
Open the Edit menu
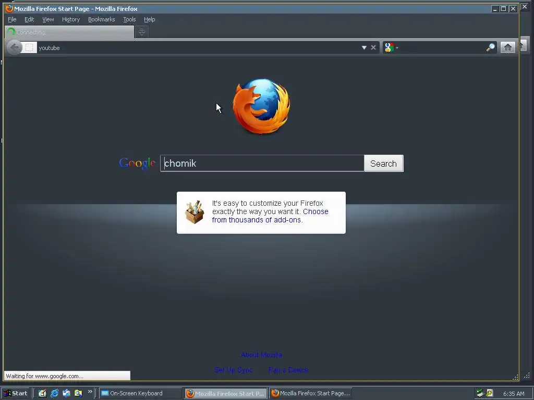(29, 19)
